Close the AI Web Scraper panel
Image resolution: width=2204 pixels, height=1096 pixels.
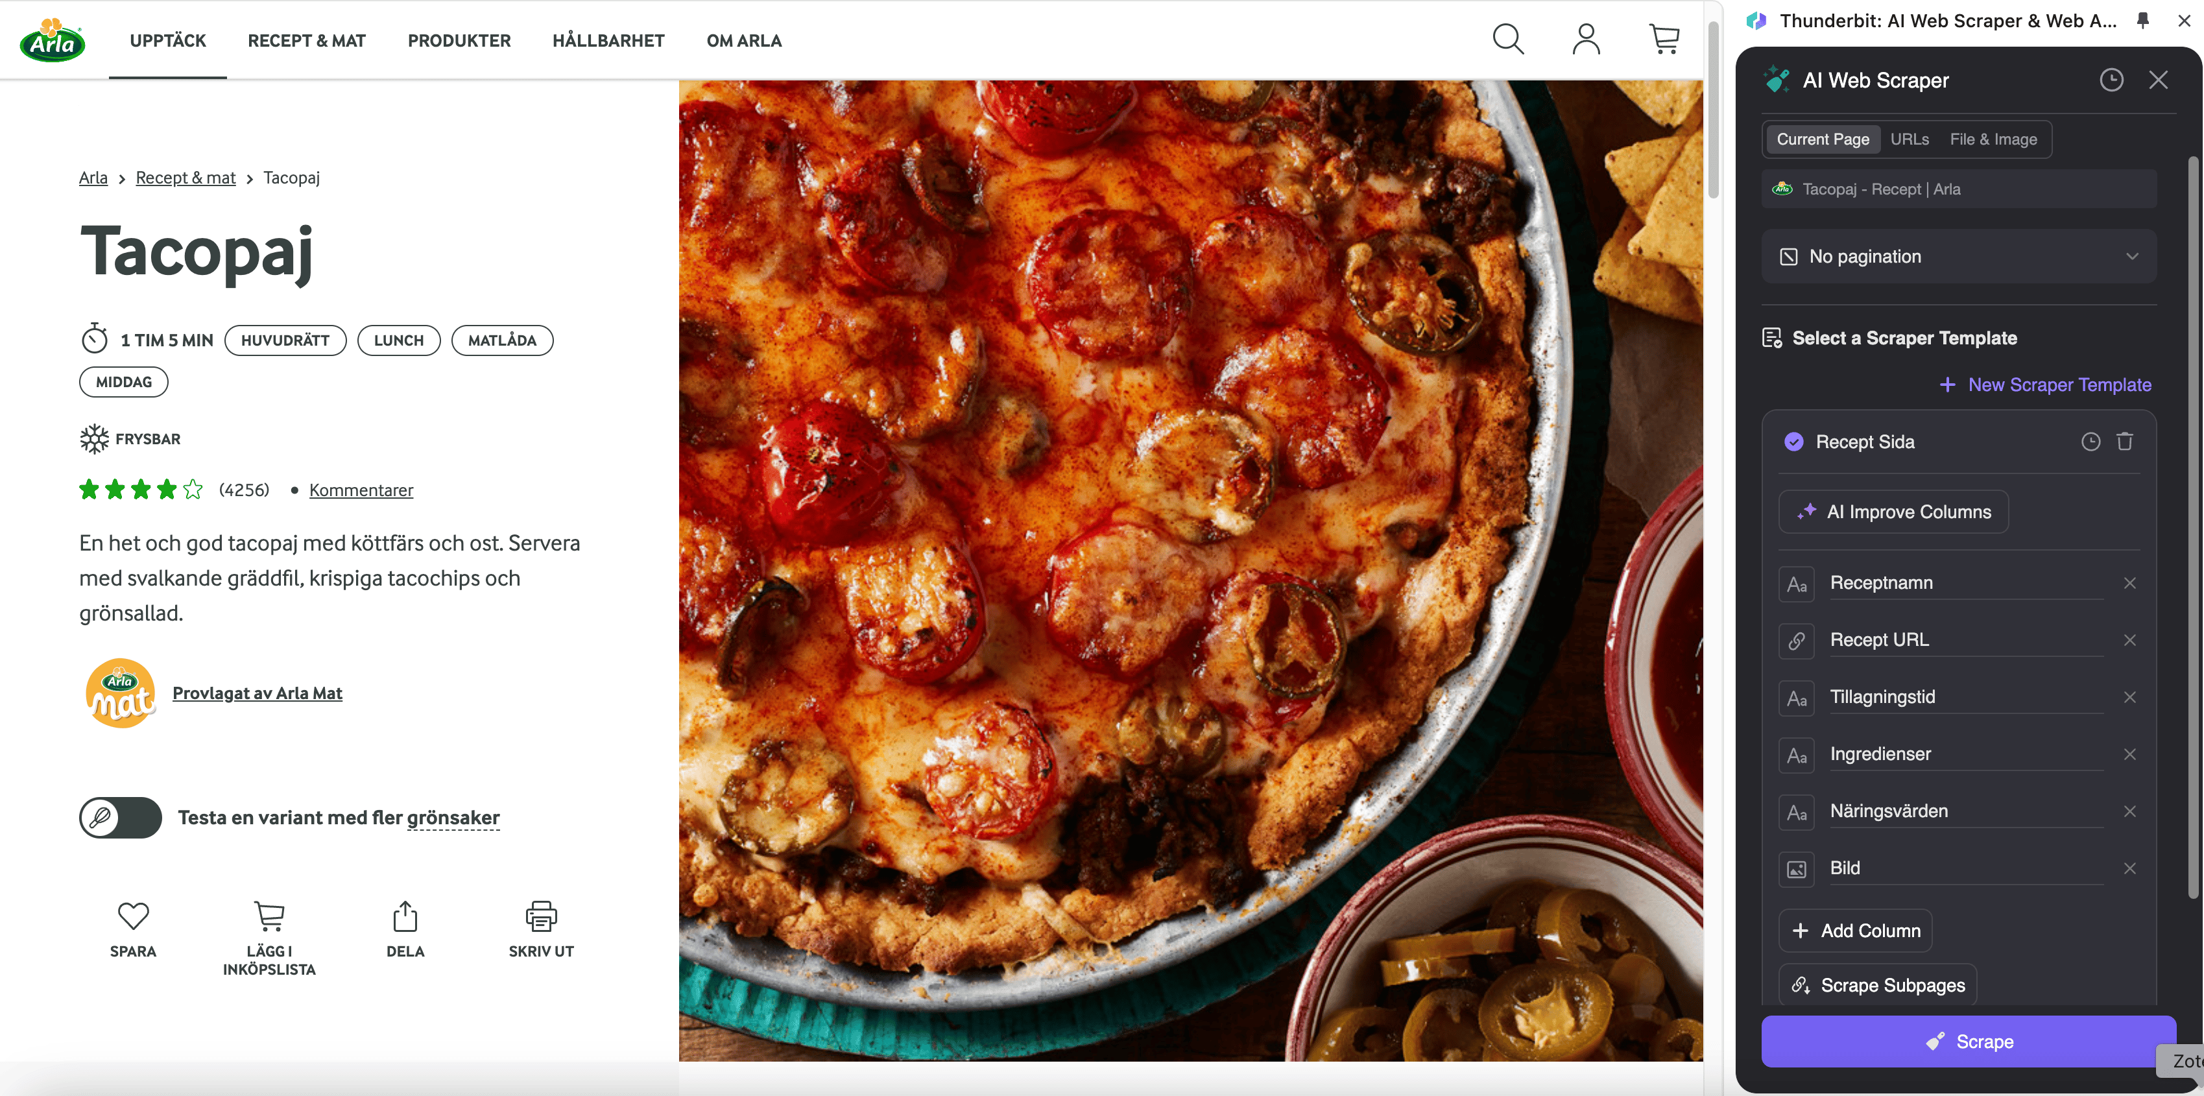2158,80
